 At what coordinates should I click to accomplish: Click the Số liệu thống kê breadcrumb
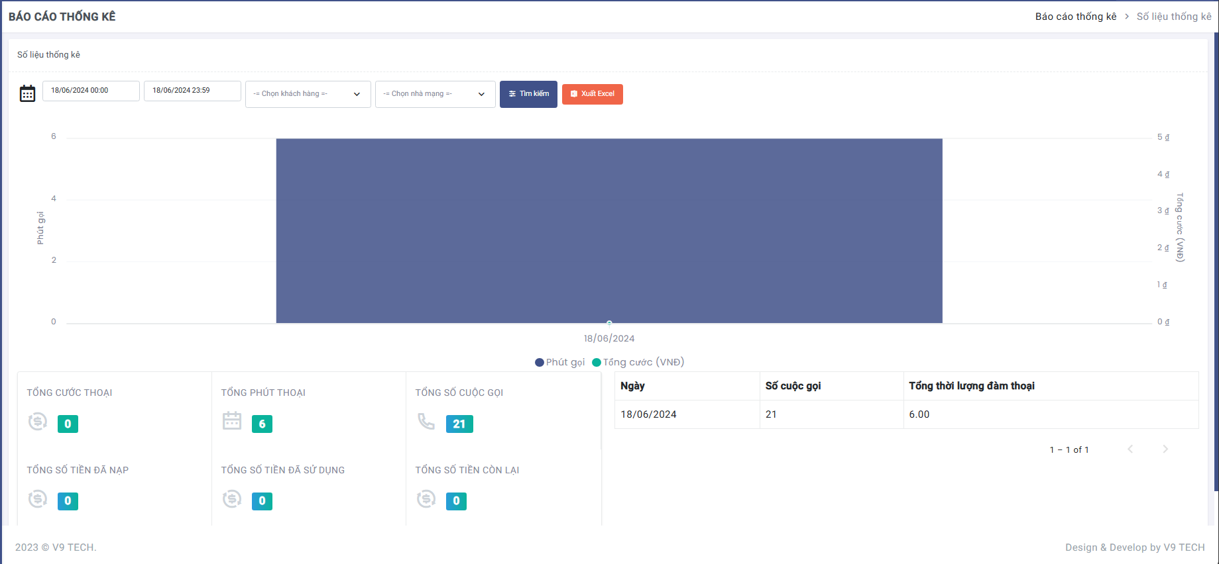click(1173, 17)
